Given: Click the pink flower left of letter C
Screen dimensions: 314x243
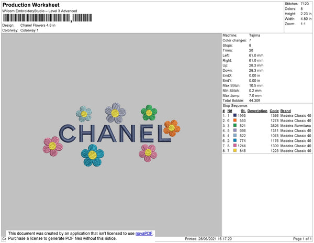Looking at the screenshot, I should pos(53,146).
